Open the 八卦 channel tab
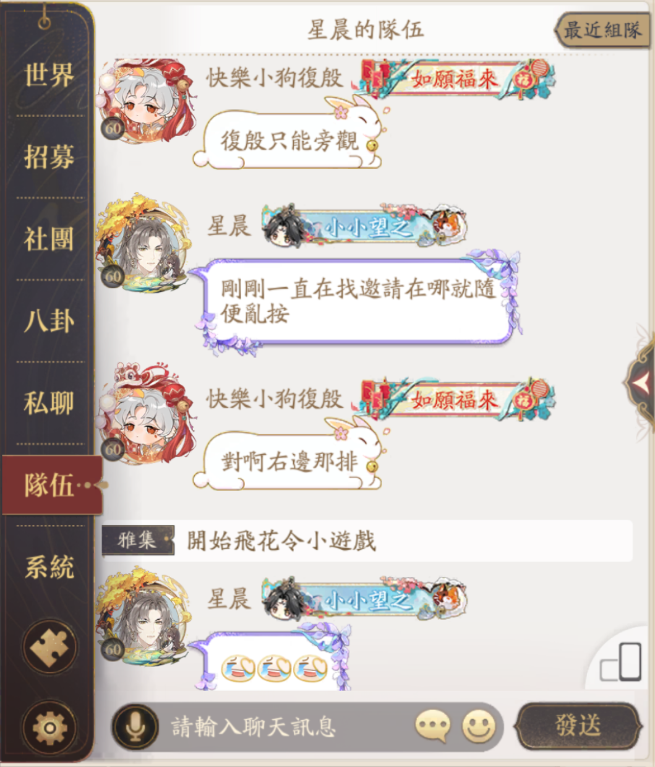Viewport: 655px width, 767px height. 49,321
